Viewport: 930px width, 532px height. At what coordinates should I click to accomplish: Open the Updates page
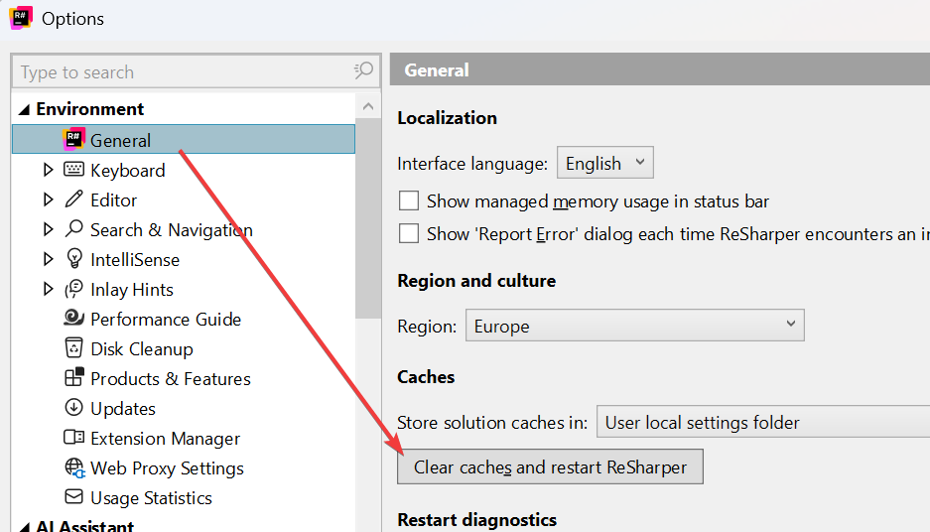[x=123, y=408]
